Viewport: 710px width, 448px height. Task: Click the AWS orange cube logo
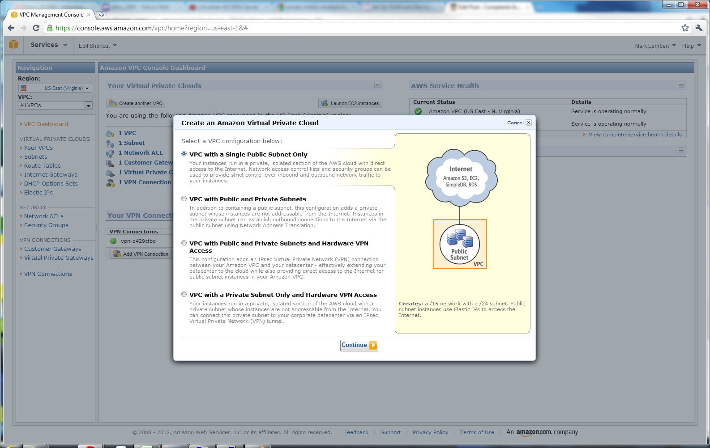coord(13,45)
